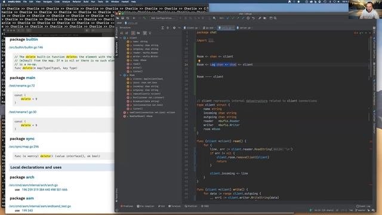Screen dimensions: 382x215
Task: Click the Structure panel gear settings icon
Action: pos(174,28)
